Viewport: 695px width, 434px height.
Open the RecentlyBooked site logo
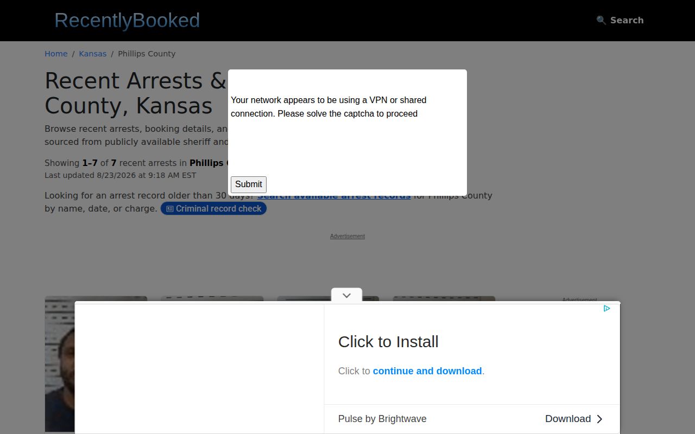(x=127, y=21)
